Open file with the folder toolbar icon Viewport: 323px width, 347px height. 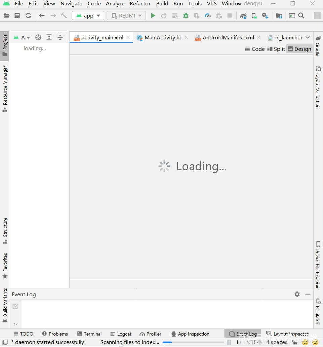(x=6, y=16)
